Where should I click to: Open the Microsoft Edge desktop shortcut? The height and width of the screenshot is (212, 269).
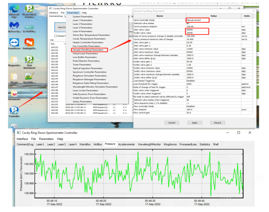[14, 10]
